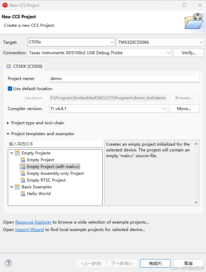The image size is (206, 272).
Task: Open help with the question mark icon
Action: coord(8,263)
